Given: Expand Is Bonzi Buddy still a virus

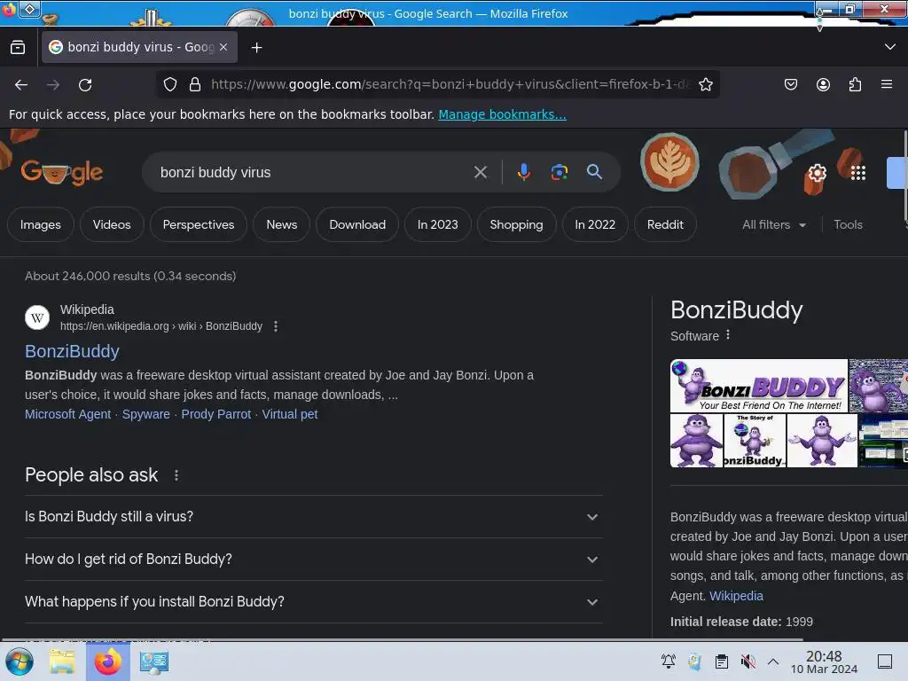Looking at the screenshot, I should (x=313, y=517).
